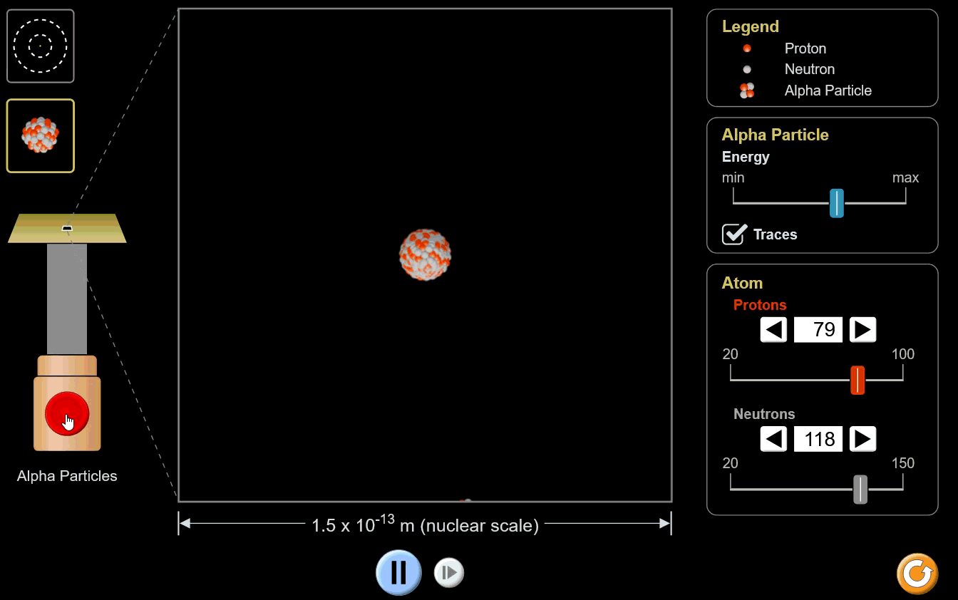The width and height of the screenshot is (958, 600).
Task: Click the "Protons" label in the Atom panel
Action: pyautogui.click(x=760, y=305)
